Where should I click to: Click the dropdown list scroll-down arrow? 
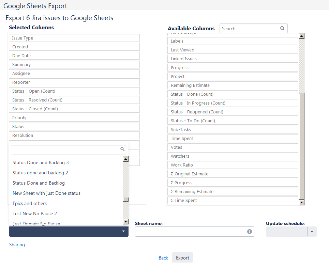point(126,222)
